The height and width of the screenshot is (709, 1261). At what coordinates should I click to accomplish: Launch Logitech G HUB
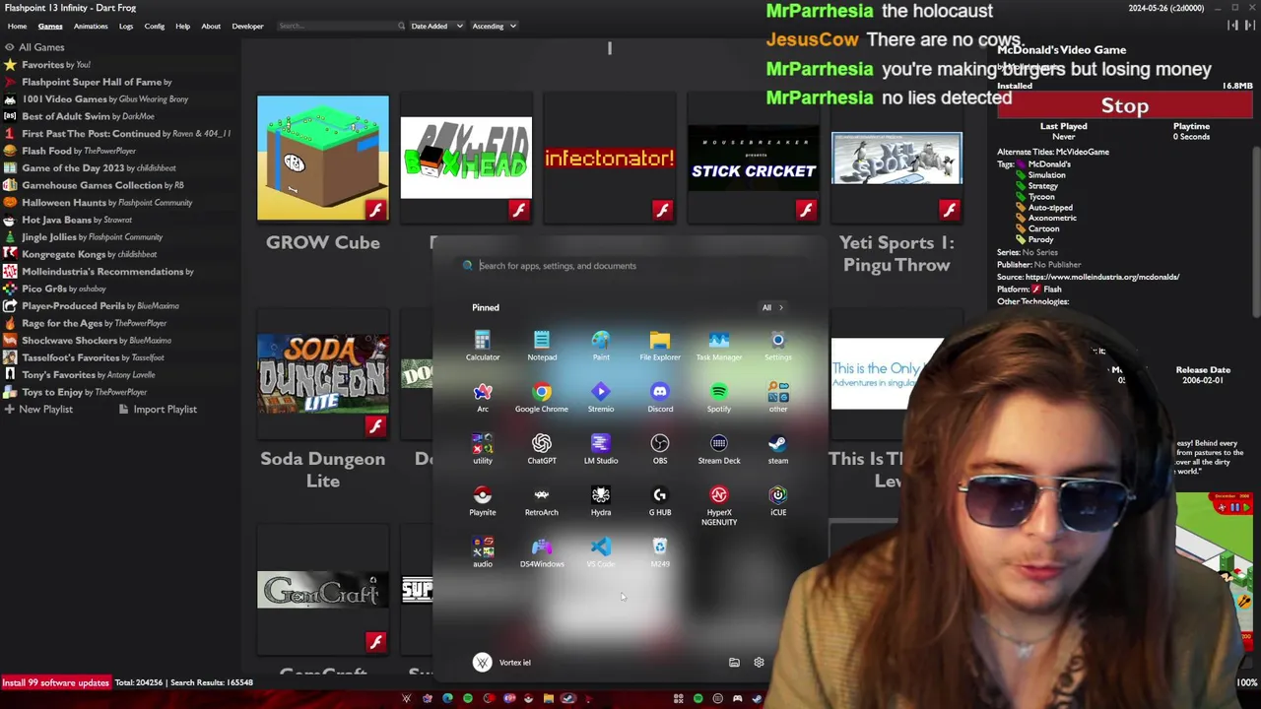pos(660,501)
